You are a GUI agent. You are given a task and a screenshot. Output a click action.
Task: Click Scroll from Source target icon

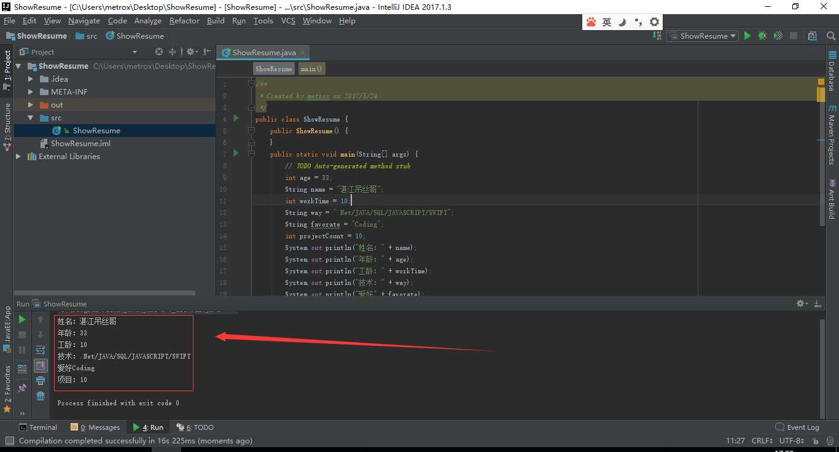click(x=159, y=52)
